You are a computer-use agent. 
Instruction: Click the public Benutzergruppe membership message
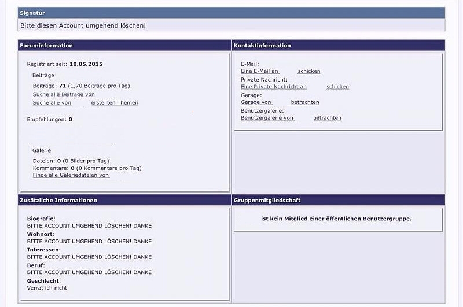click(336, 219)
